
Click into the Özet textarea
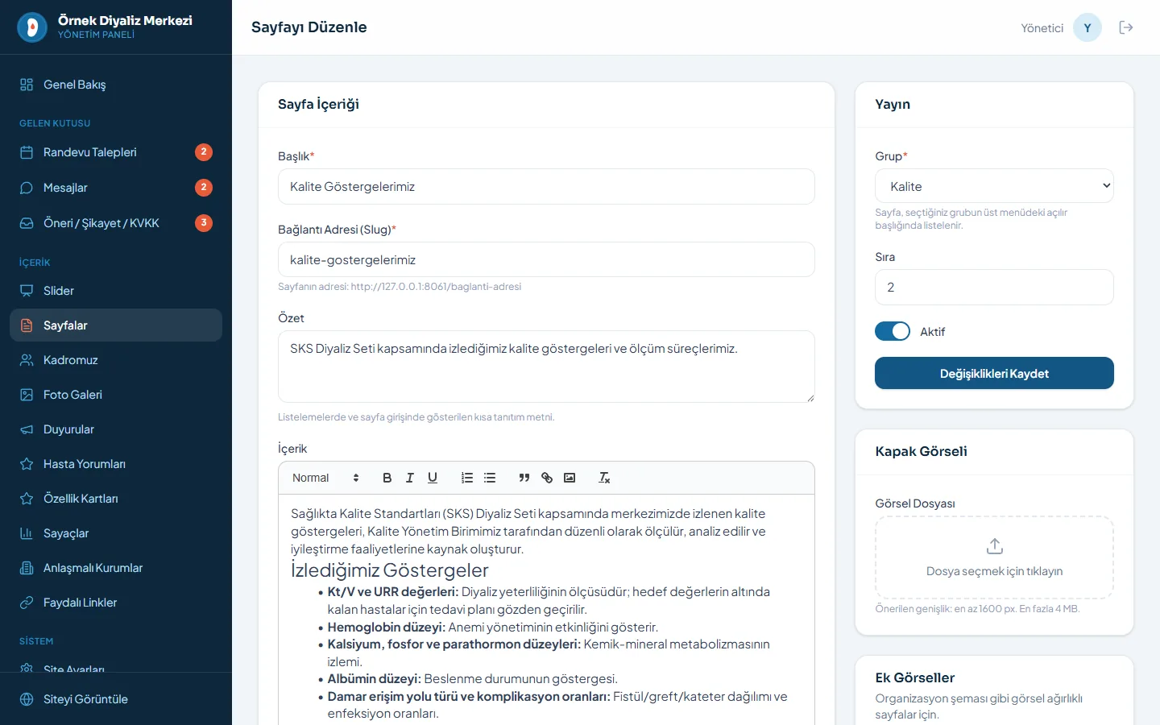546,367
